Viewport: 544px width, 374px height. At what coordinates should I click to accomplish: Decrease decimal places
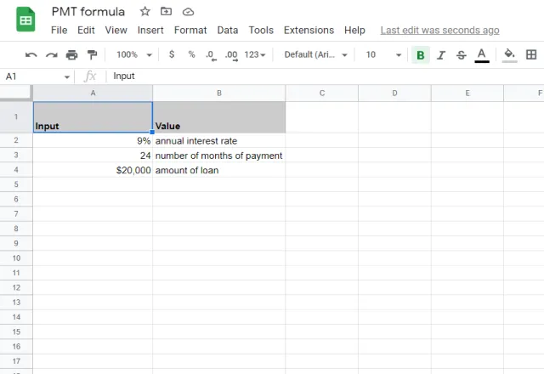[211, 55]
